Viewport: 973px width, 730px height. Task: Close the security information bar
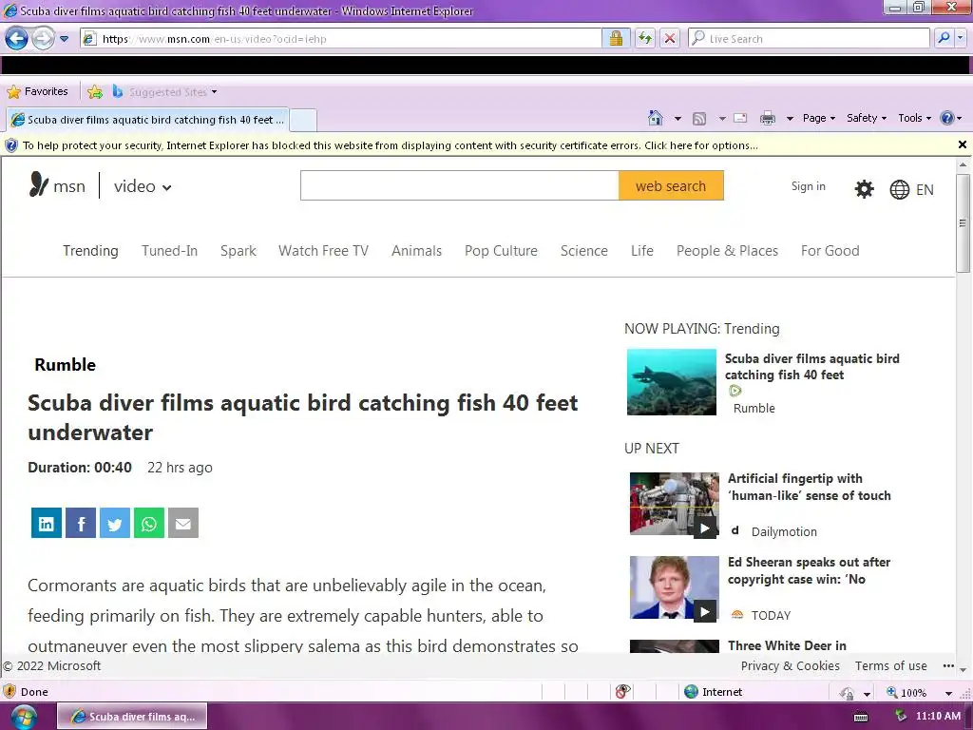pyautogui.click(x=962, y=144)
